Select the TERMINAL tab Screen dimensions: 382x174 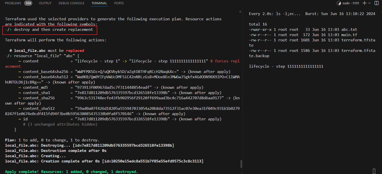click(x=99, y=3)
